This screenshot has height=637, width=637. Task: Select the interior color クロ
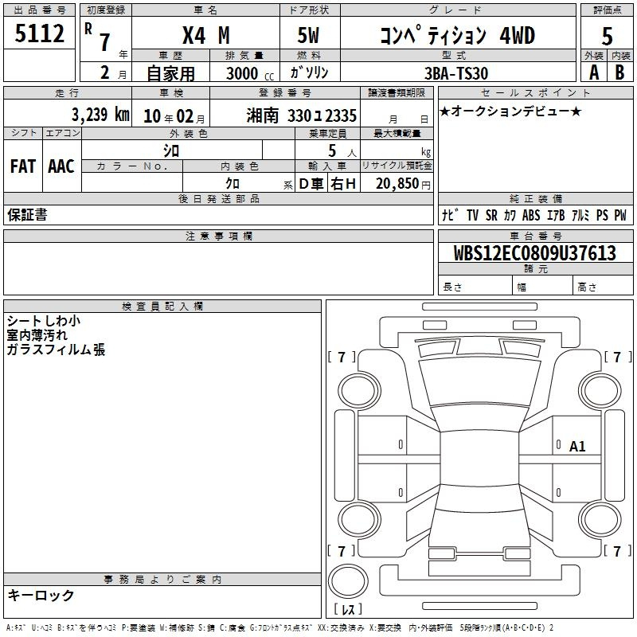233,183
